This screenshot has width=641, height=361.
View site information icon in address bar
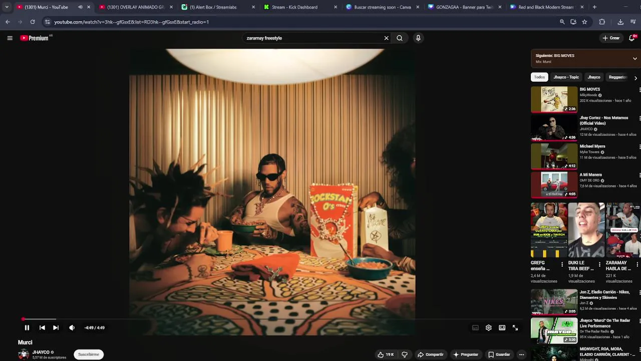[47, 22]
